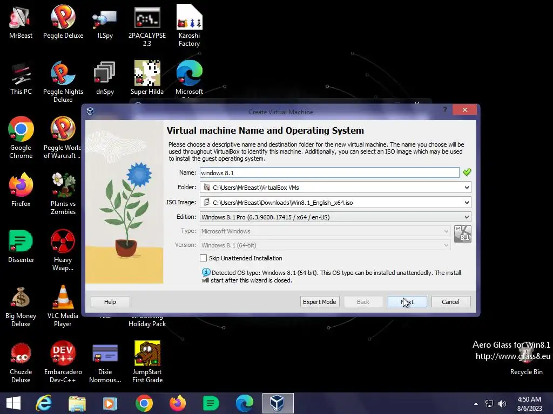Select the Big Money Deluxe icon
The height and width of the screenshot is (414, 553).
(x=21, y=306)
